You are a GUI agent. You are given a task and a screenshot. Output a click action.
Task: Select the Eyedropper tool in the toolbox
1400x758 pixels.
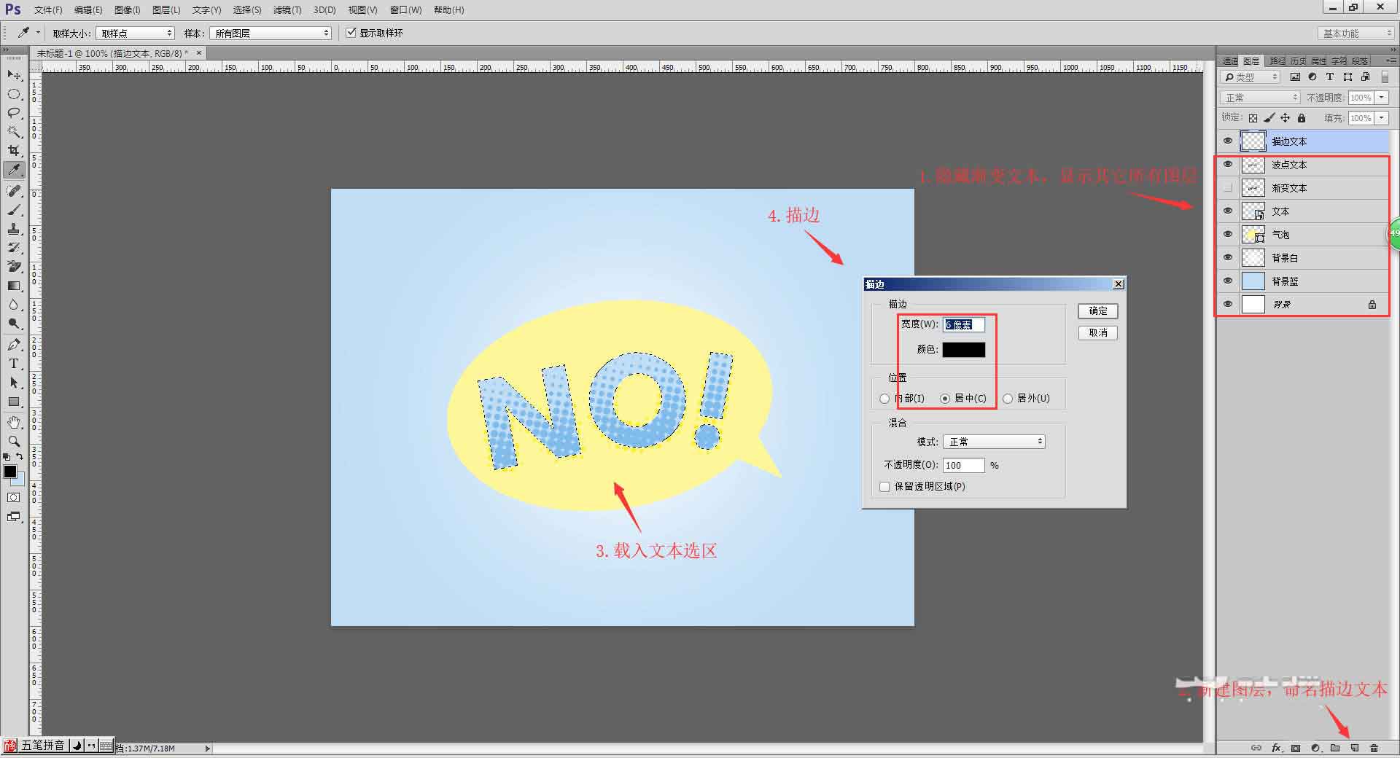coord(14,170)
